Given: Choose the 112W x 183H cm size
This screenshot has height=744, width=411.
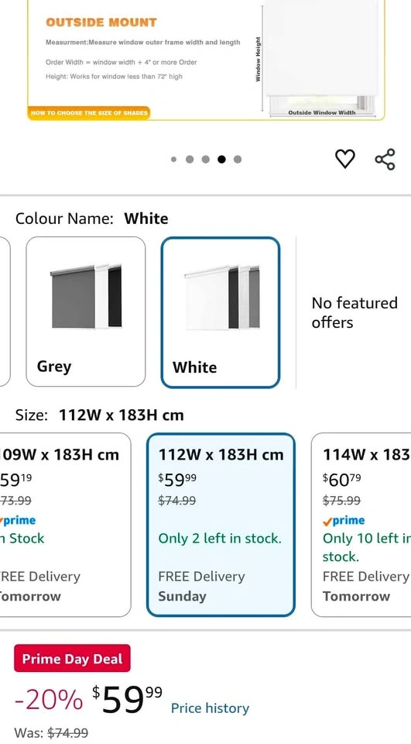Looking at the screenshot, I should (x=221, y=525).
